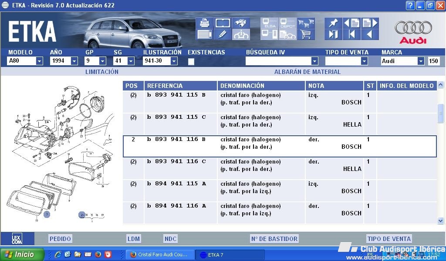Viewport: 446px width, 261px height.
Task: Click Nº DE BASTIDOR in bottom bar
Action: coord(274,239)
